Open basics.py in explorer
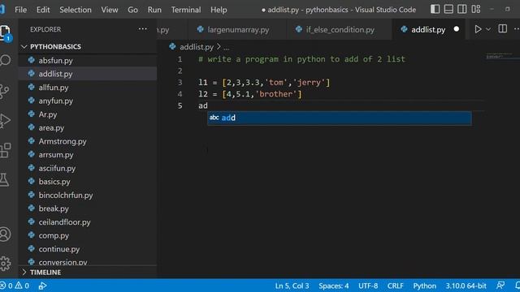Image resolution: width=520 pixels, height=292 pixels. (x=88, y=182)
